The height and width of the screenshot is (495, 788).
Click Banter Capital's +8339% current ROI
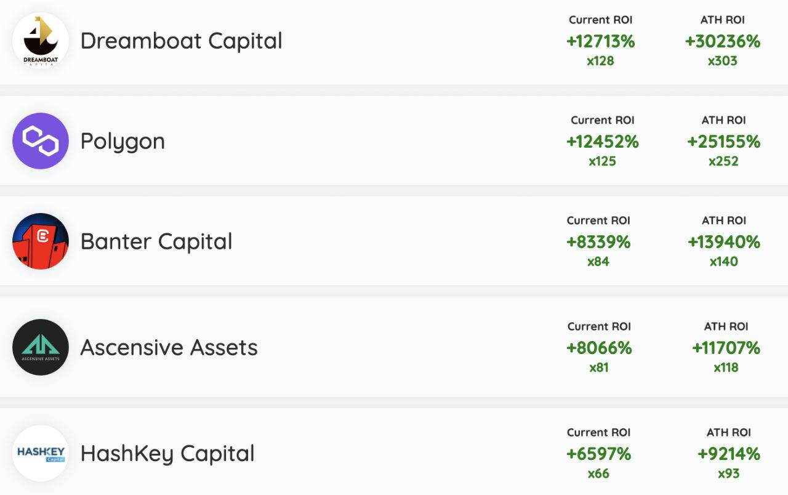(x=598, y=243)
